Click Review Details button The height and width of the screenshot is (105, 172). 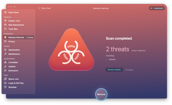pyautogui.click(x=114, y=70)
